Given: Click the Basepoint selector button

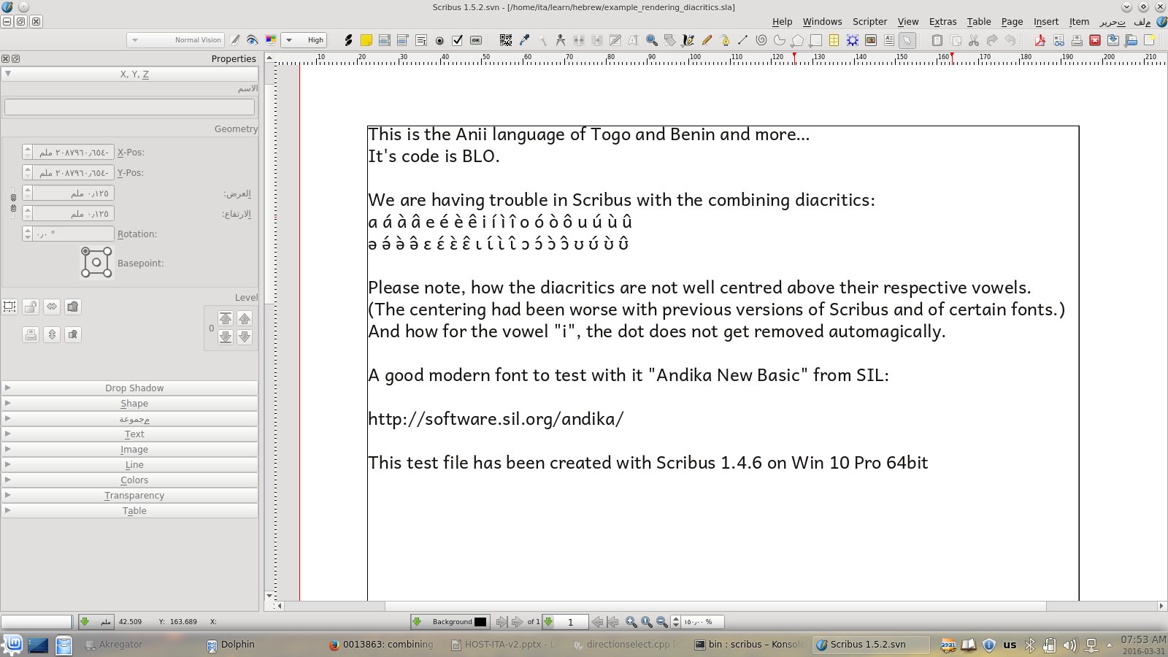Looking at the screenshot, I should pyautogui.click(x=96, y=263).
